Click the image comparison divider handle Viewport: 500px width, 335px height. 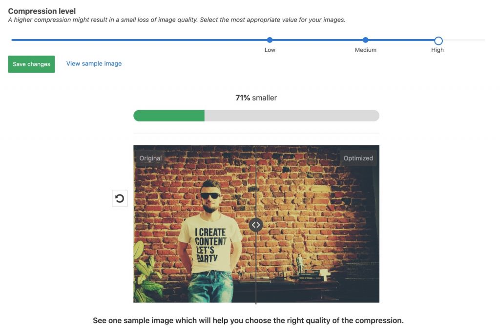(256, 225)
